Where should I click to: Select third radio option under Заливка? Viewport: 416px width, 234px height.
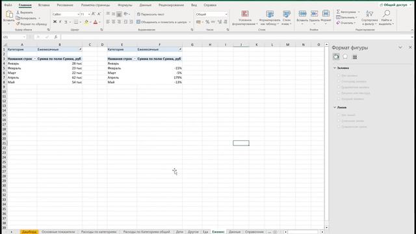tap(339, 87)
